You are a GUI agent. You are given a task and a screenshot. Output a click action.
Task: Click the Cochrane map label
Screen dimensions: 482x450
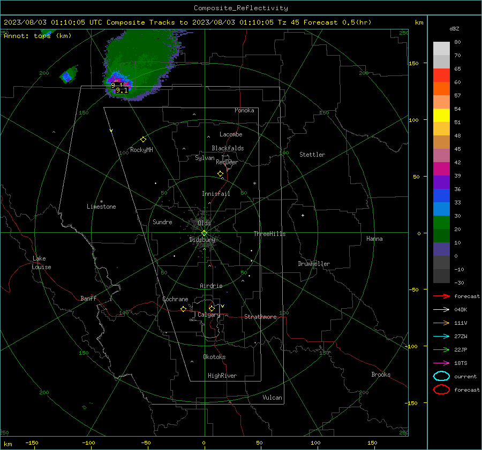[x=175, y=299]
